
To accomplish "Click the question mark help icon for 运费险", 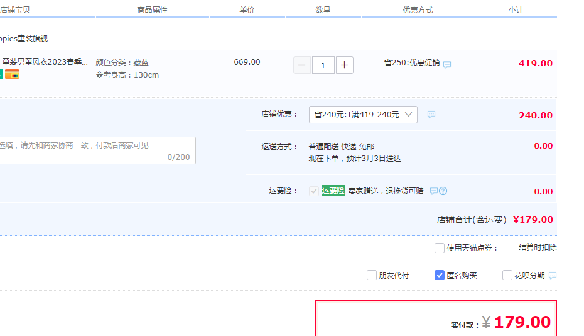I will pos(443,191).
